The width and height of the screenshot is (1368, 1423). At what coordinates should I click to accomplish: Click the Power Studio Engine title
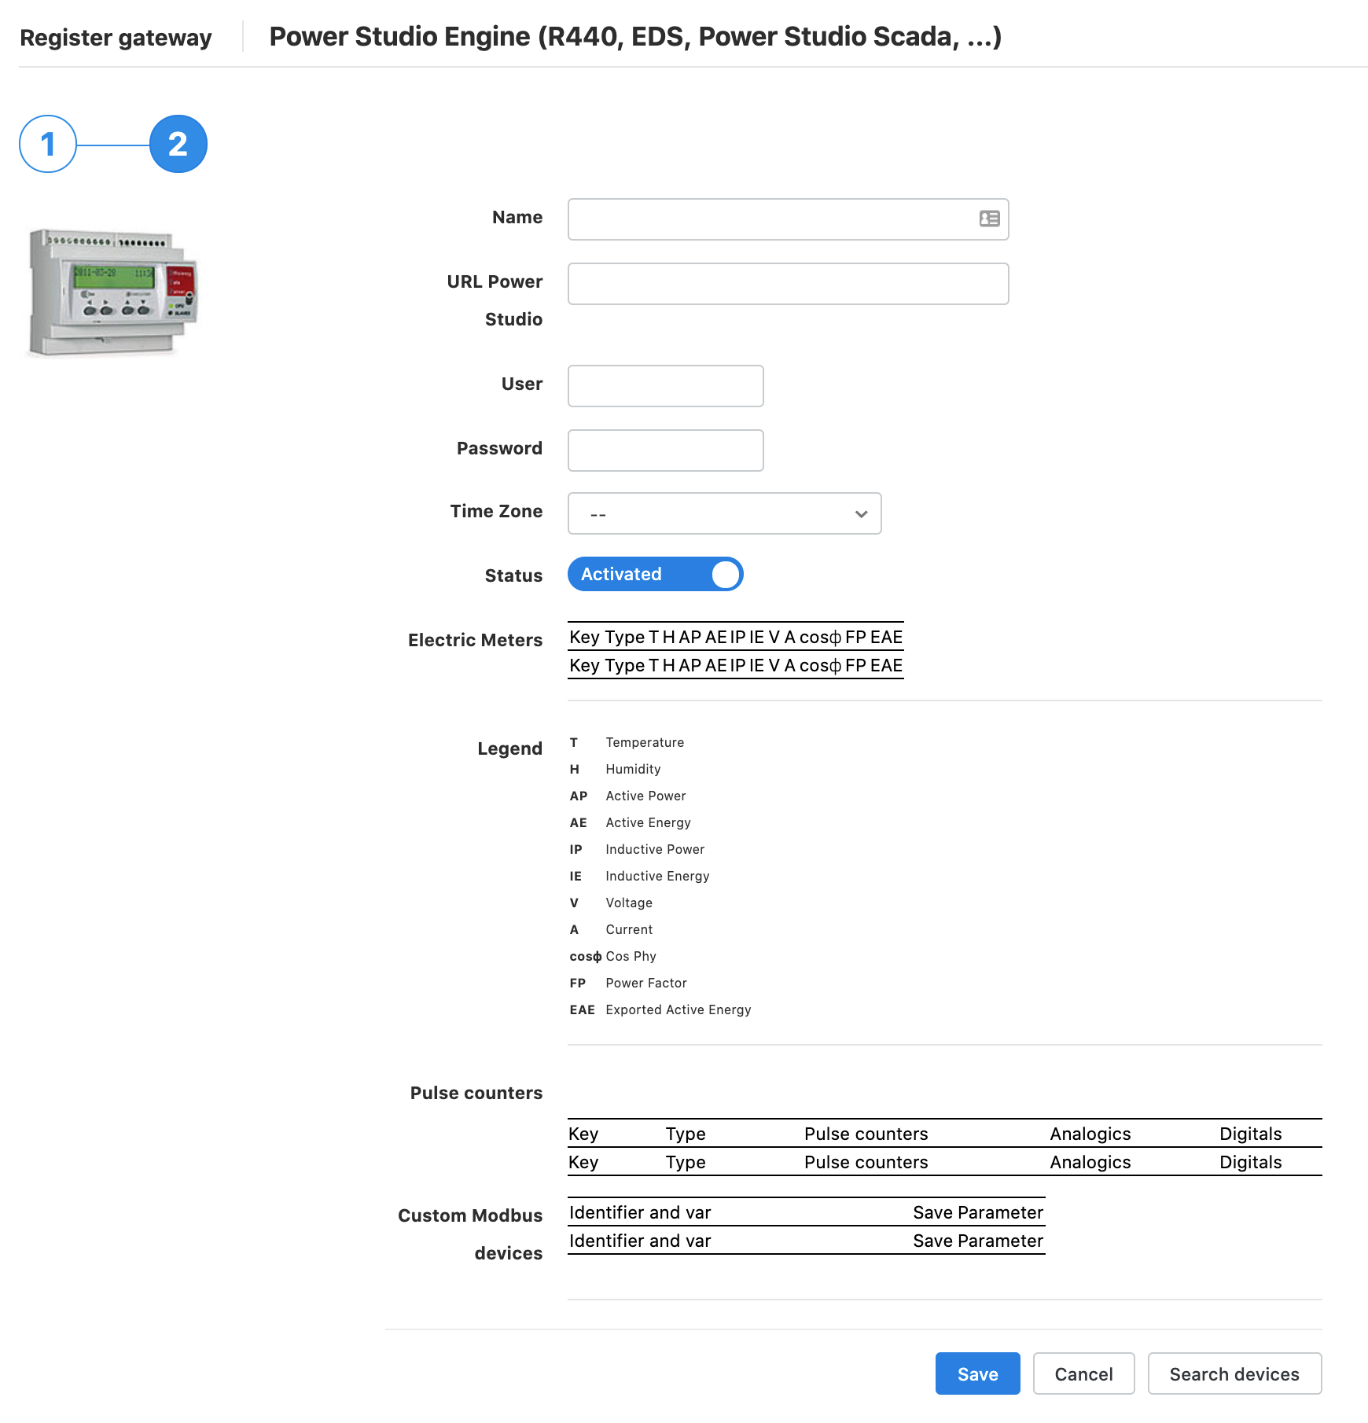635,36
